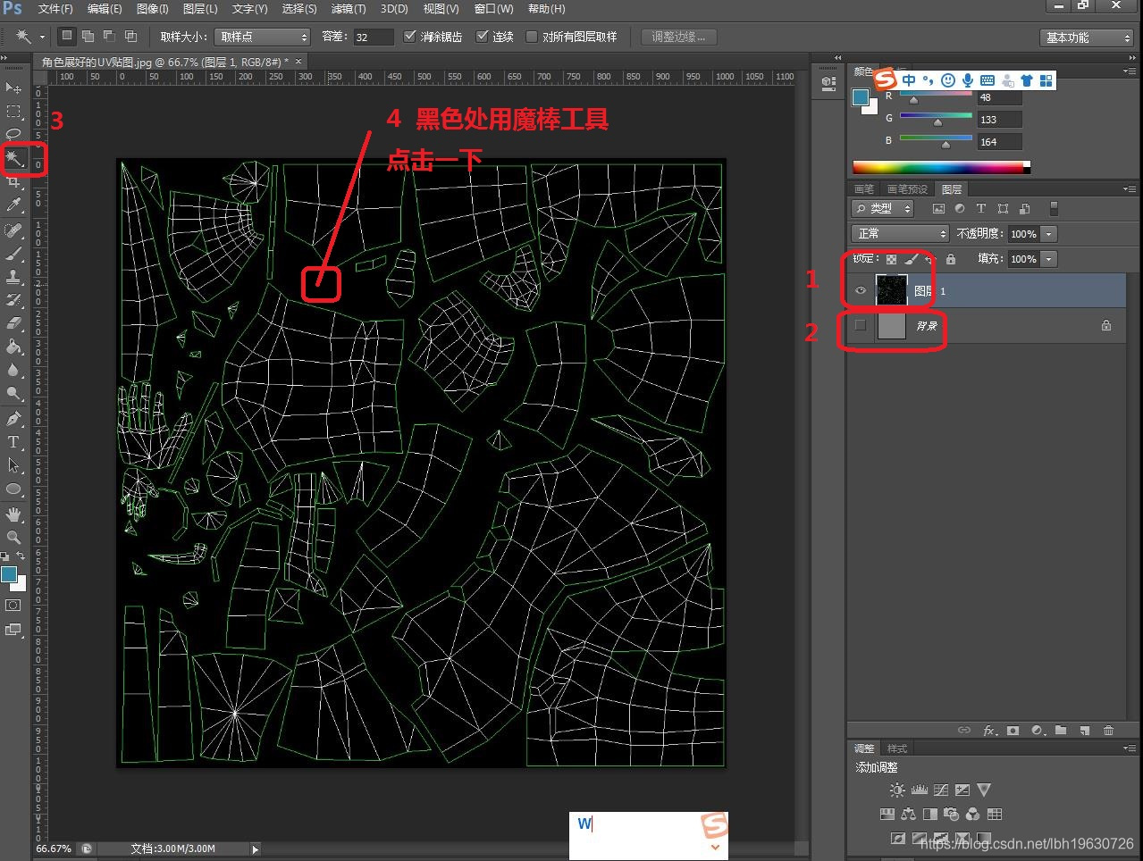Hide 图层 1 using its eye icon
This screenshot has width=1143, height=861.
tap(861, 291)
